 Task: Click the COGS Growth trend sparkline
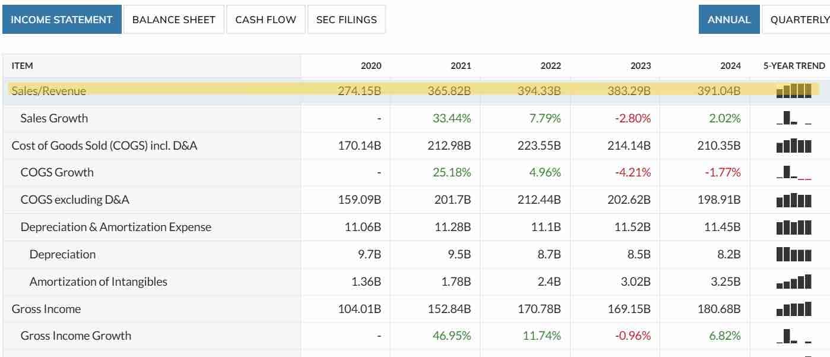[x=794, y=173]
